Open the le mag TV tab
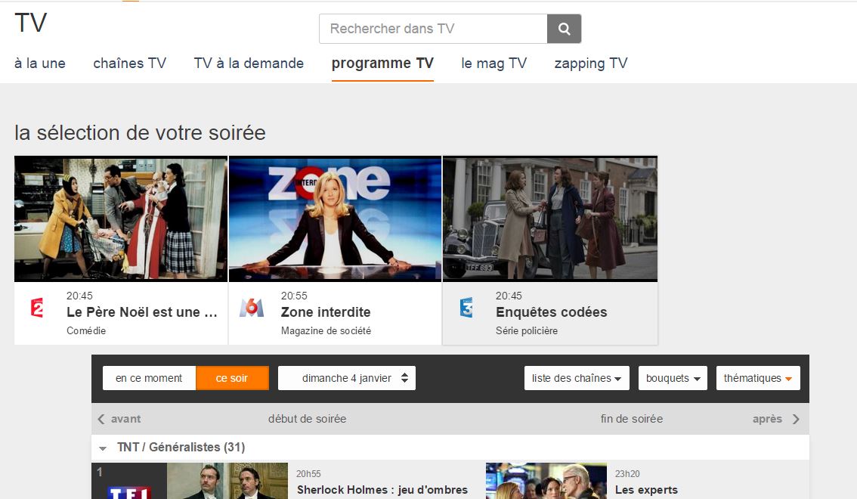The image size is (857, 499). 494,64
